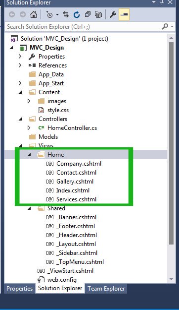The image size is (179, 310).
Task: Click the Pending Changes Filter clock icon
Action: (49, 14)
